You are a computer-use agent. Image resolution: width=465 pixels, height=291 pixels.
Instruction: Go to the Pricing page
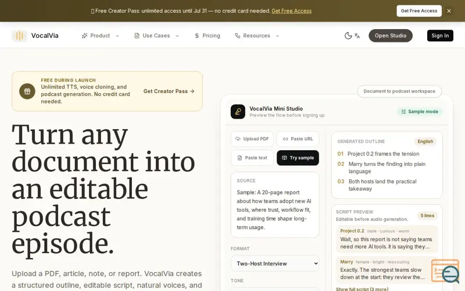tap(208, 36)
